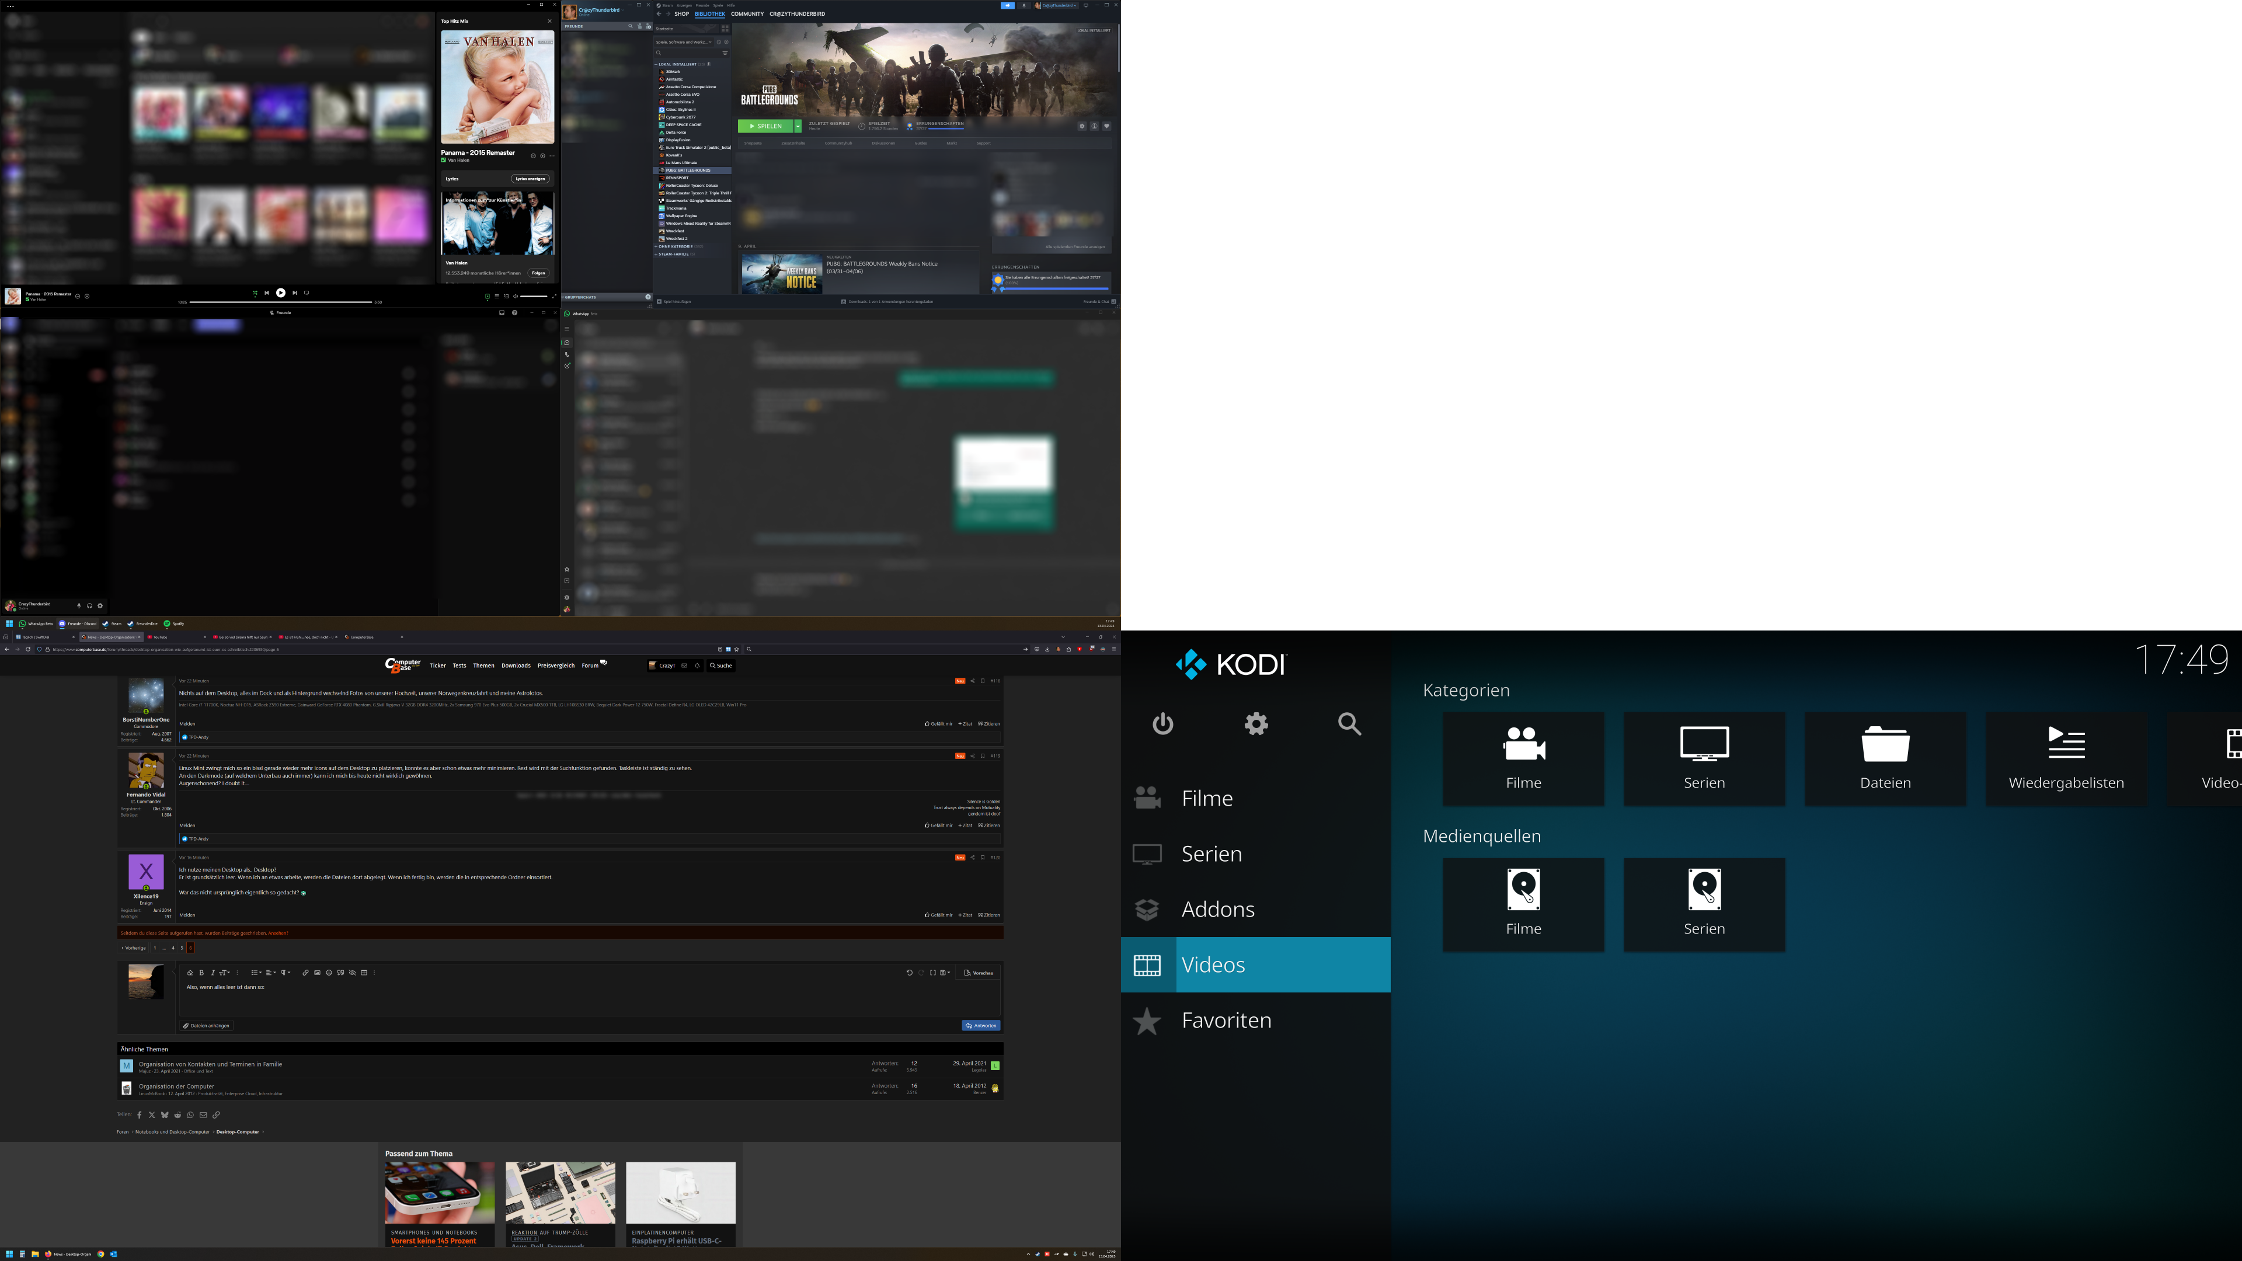This screenshot has width=2242, height=1261.
Task: Open Steam library type filter dropdown
Action: coord(684,42)
